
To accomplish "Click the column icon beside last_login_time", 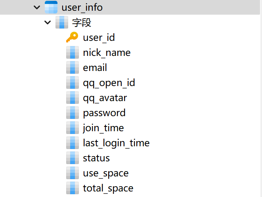I will tap(73, 143).
